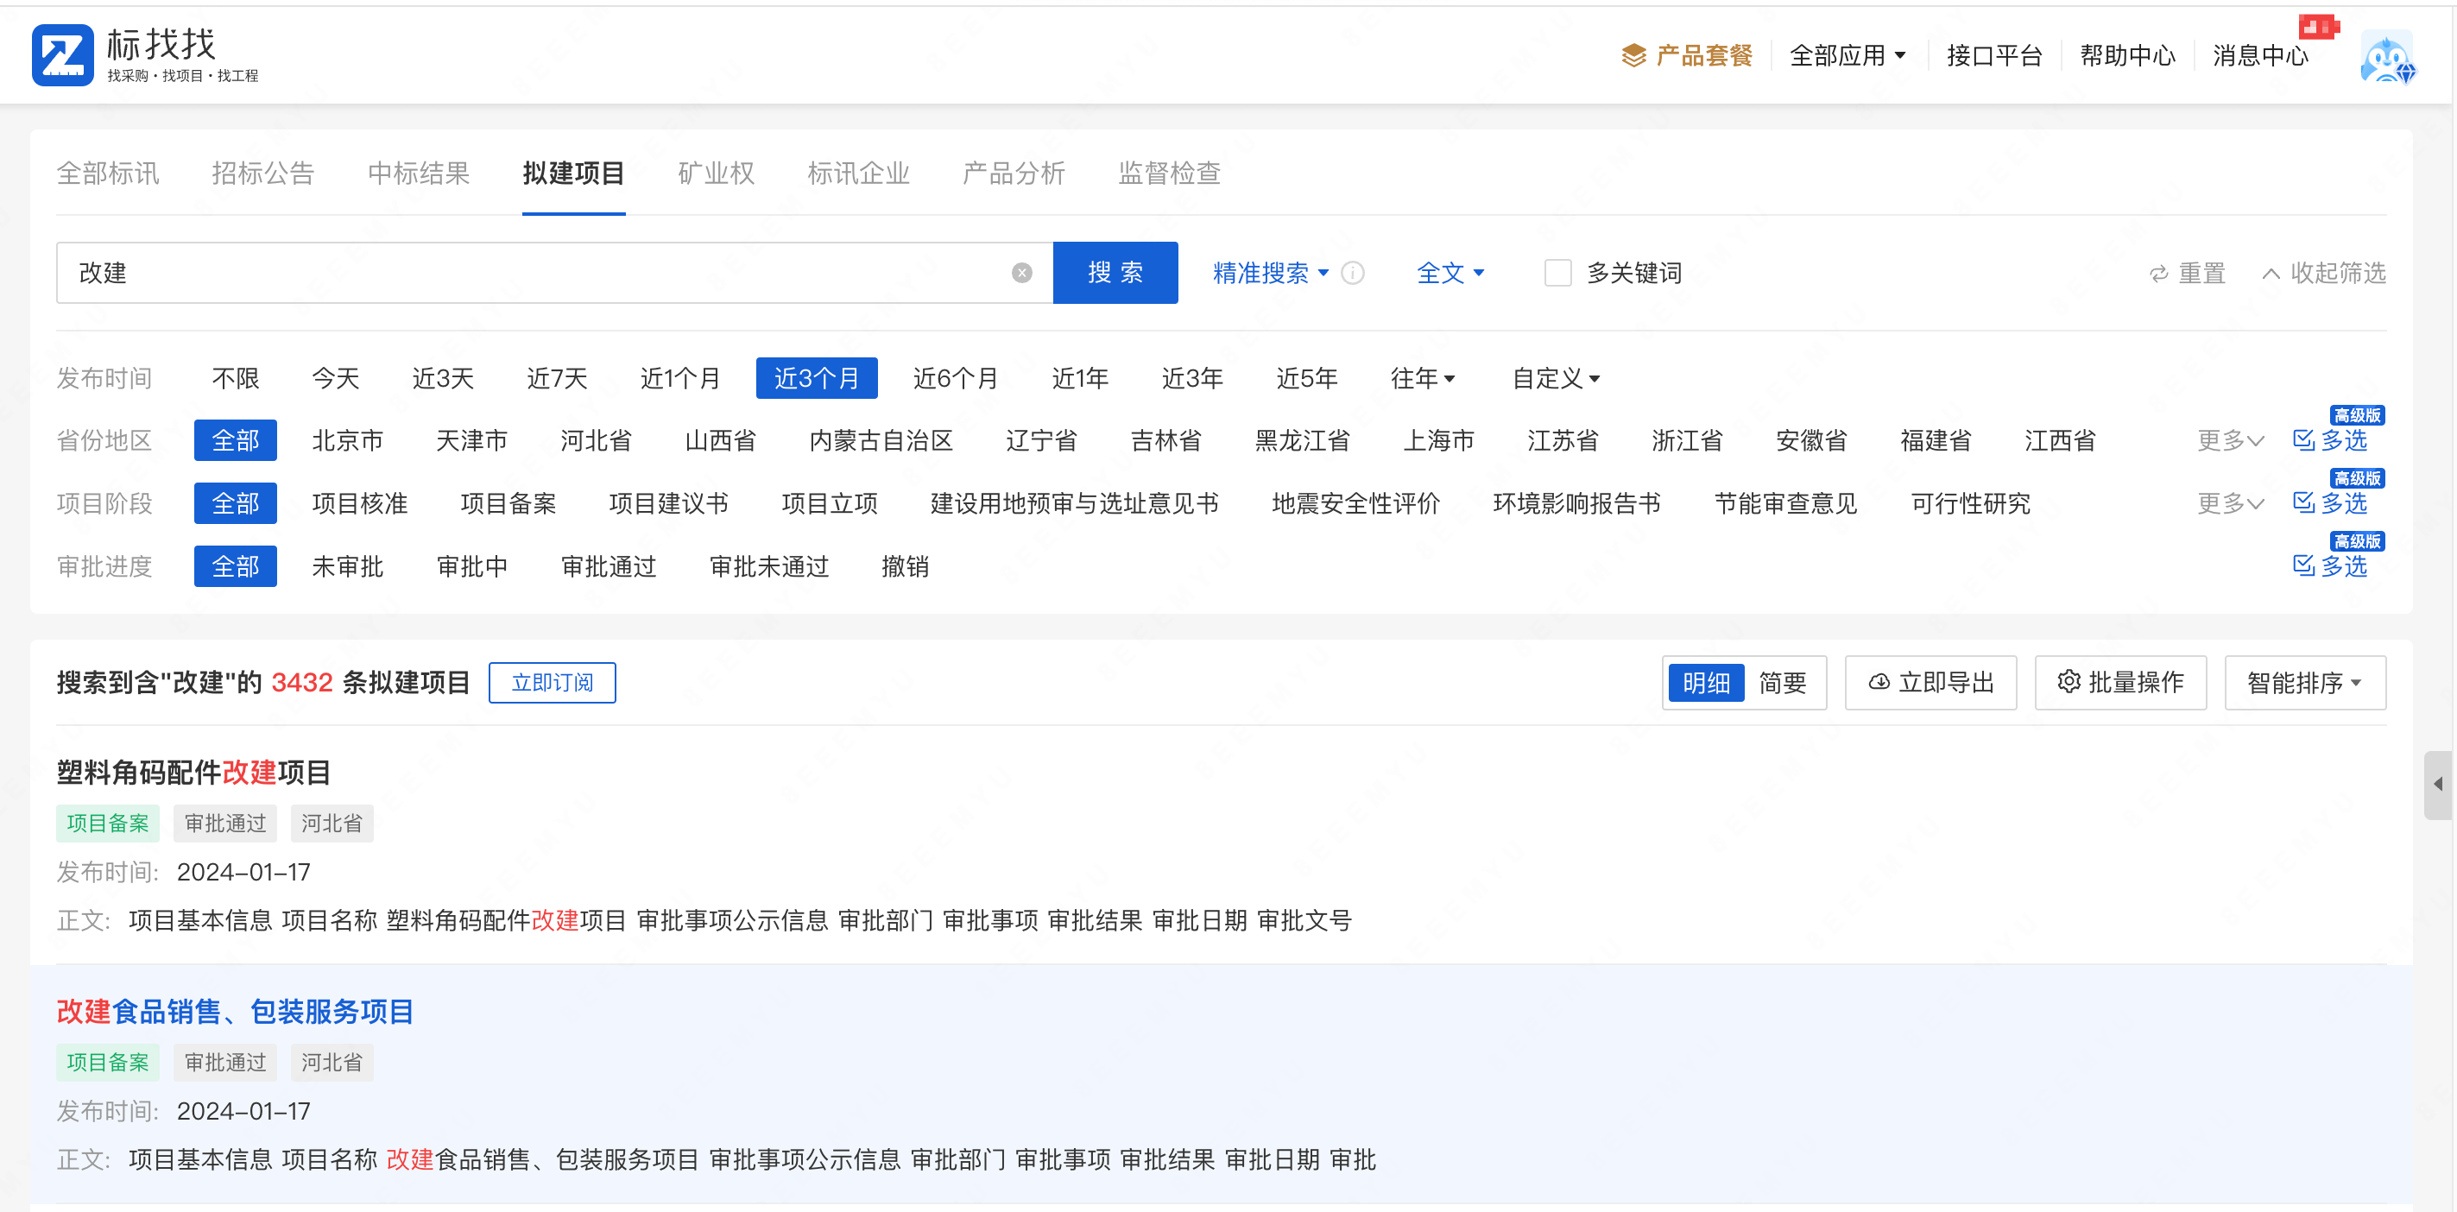Open 帮助中心 in the top bar
Image resolution: width=2457 pixels, height=1212 pixels.
click(2127, 55)
